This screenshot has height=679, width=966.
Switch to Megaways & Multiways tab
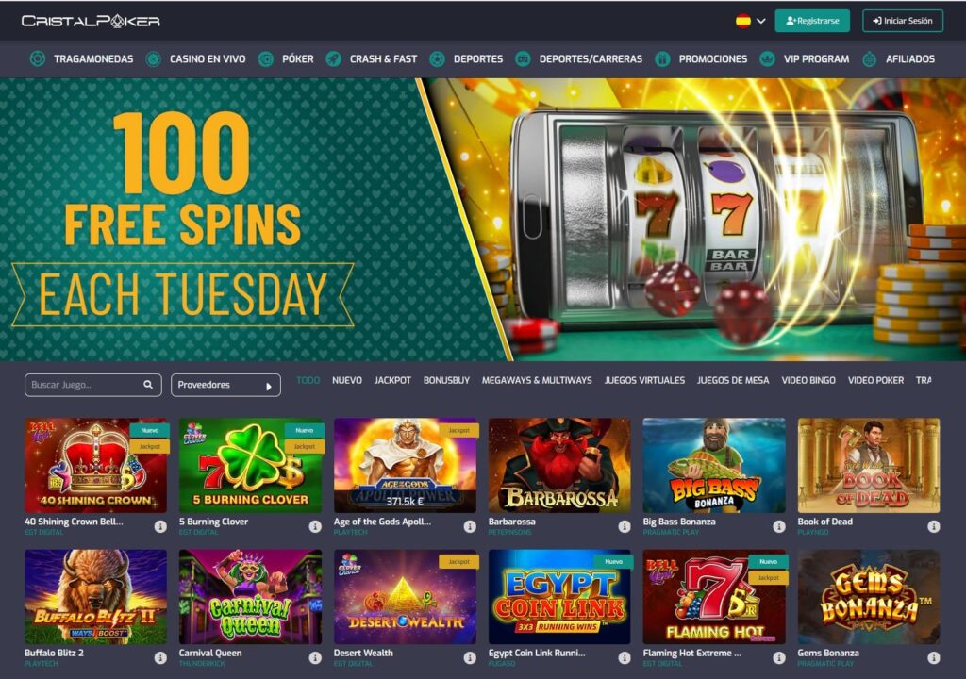click(x=537, y=380)
